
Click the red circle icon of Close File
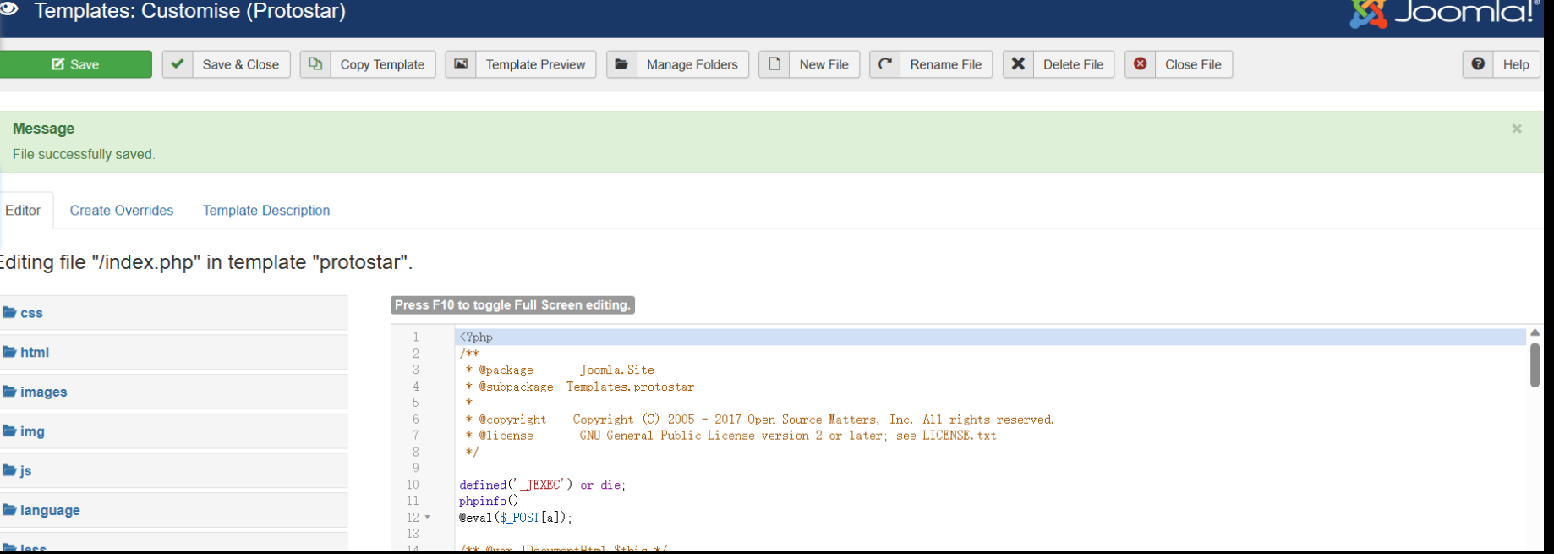coord(1140,64)
